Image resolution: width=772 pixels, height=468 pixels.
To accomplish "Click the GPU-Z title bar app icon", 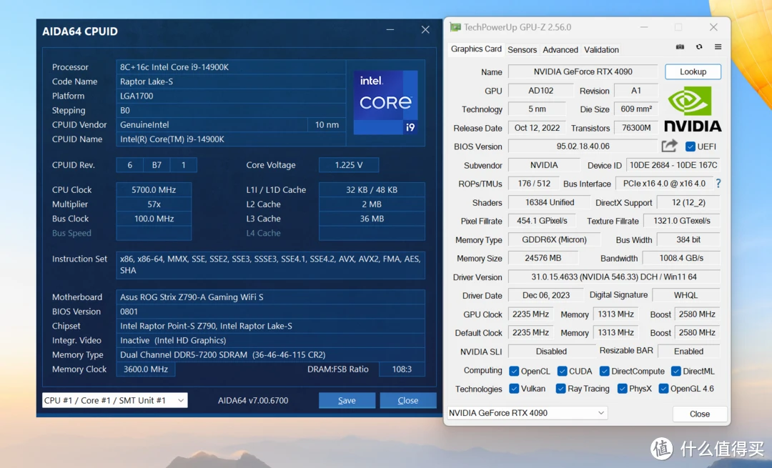I will (455, 27).
